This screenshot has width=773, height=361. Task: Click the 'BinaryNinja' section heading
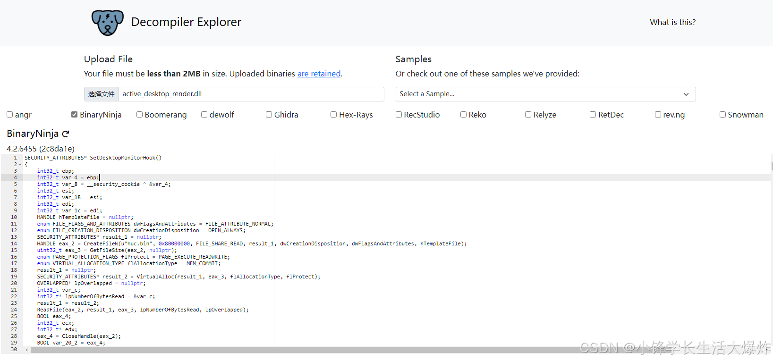pos(33,134)
